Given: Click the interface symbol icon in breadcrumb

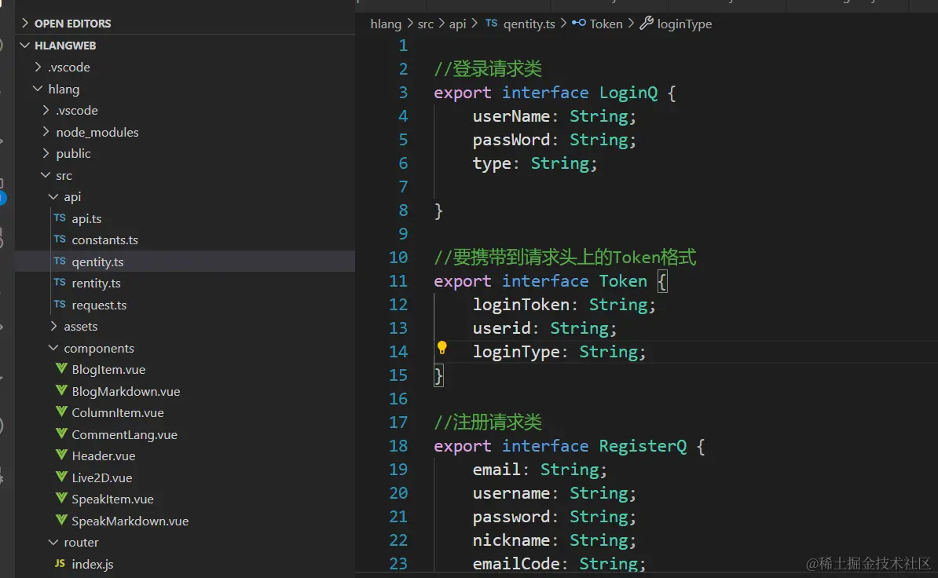Looking at the screenshot, I should (x=578, y=23).
